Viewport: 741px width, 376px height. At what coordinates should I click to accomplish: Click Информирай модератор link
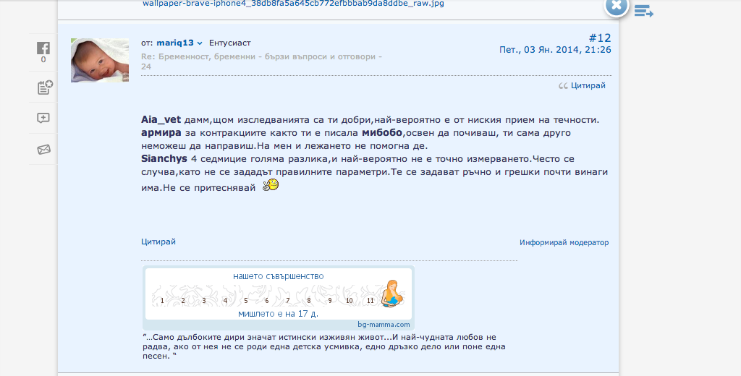pyautogui.click(x=564, y=242)
